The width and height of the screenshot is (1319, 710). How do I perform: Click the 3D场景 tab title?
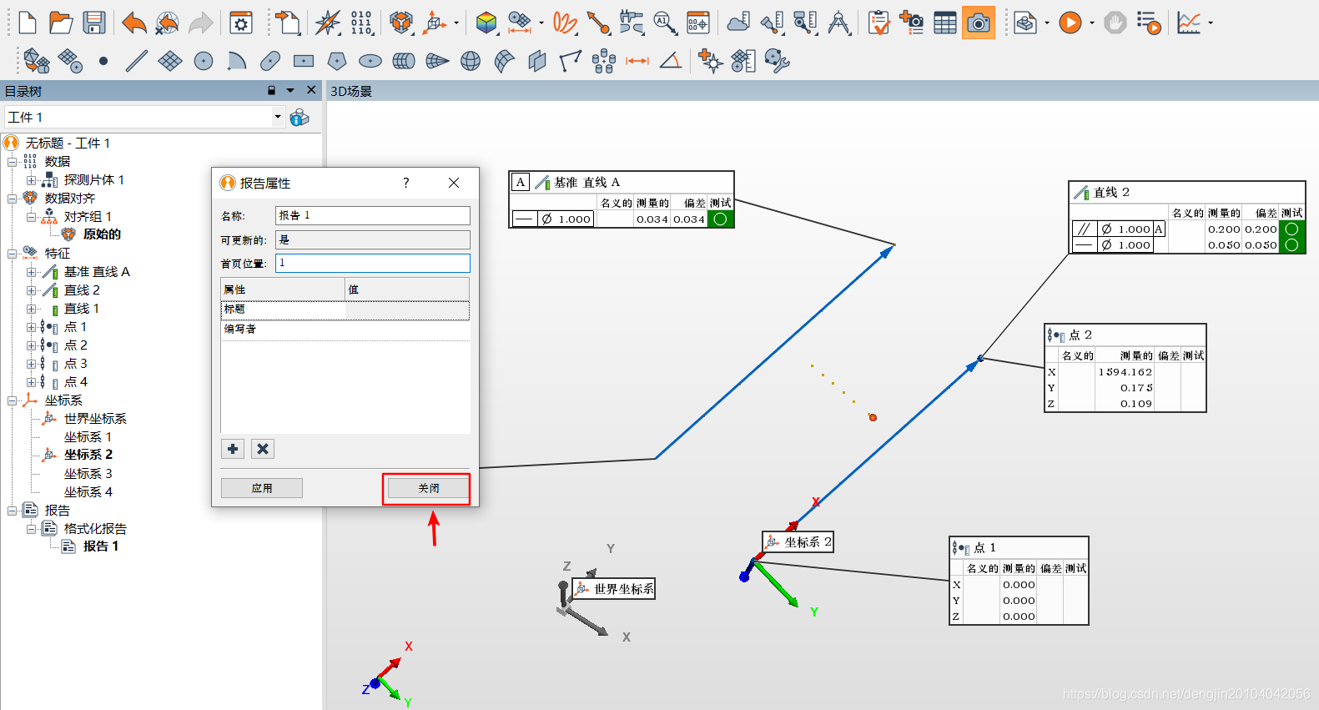(x=351, y=91)
